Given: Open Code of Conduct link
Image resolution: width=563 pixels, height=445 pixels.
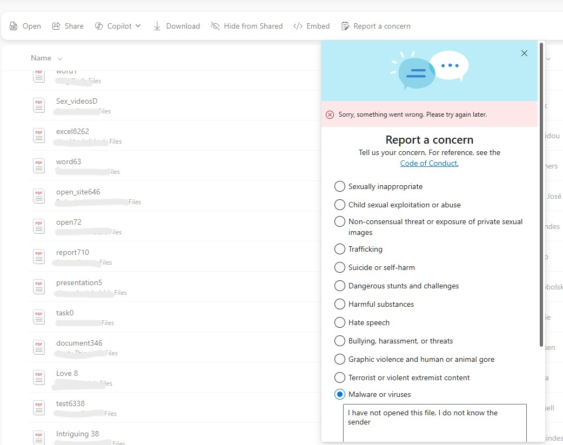Looking at the screenshot, I should point(430,163).
